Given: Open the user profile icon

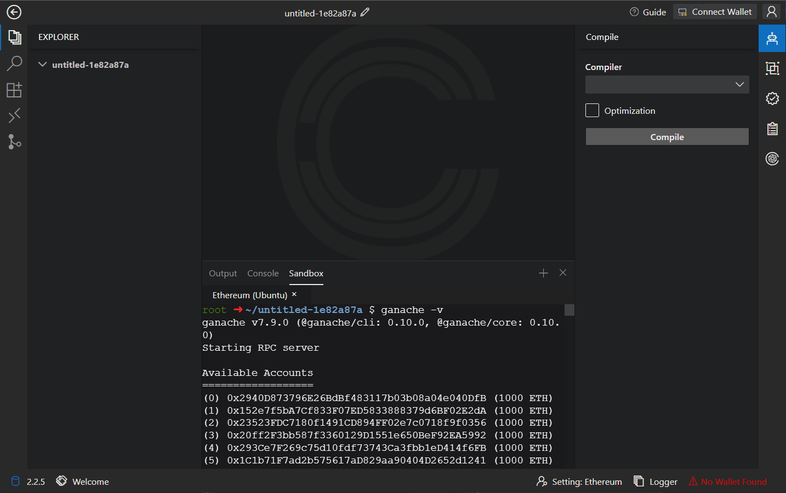Looking at the screenshot, I should tap(771, 11).
